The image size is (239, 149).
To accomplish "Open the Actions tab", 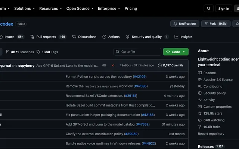I will pyautogui.click(x=111, y=37).
